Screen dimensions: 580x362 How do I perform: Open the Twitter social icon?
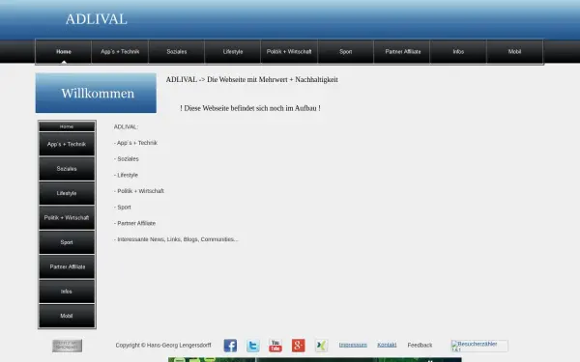tap(253, 346)
